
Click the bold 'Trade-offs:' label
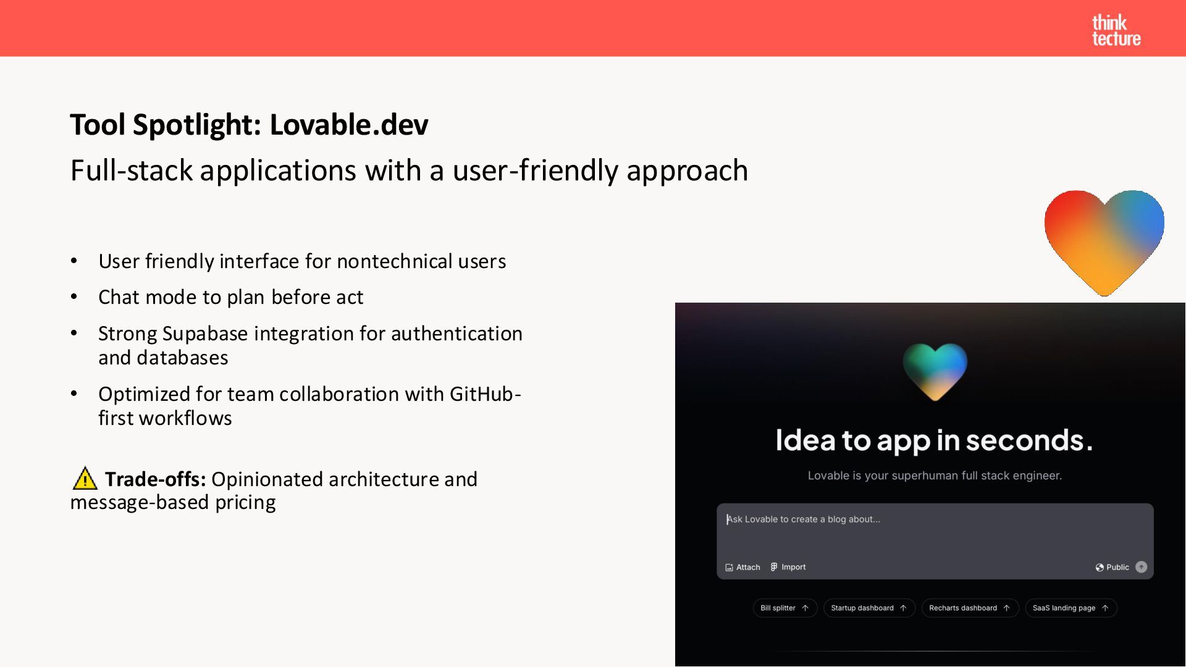[155, 479]
